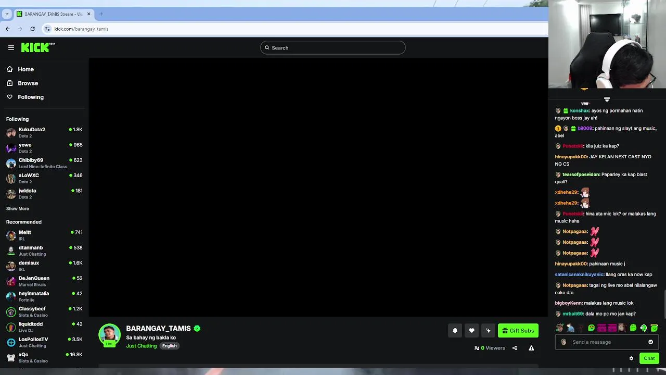Click username mrbait69 in chat
This screenshot has width=666, height=375.
pyautogui.click(x=572, y=314)
